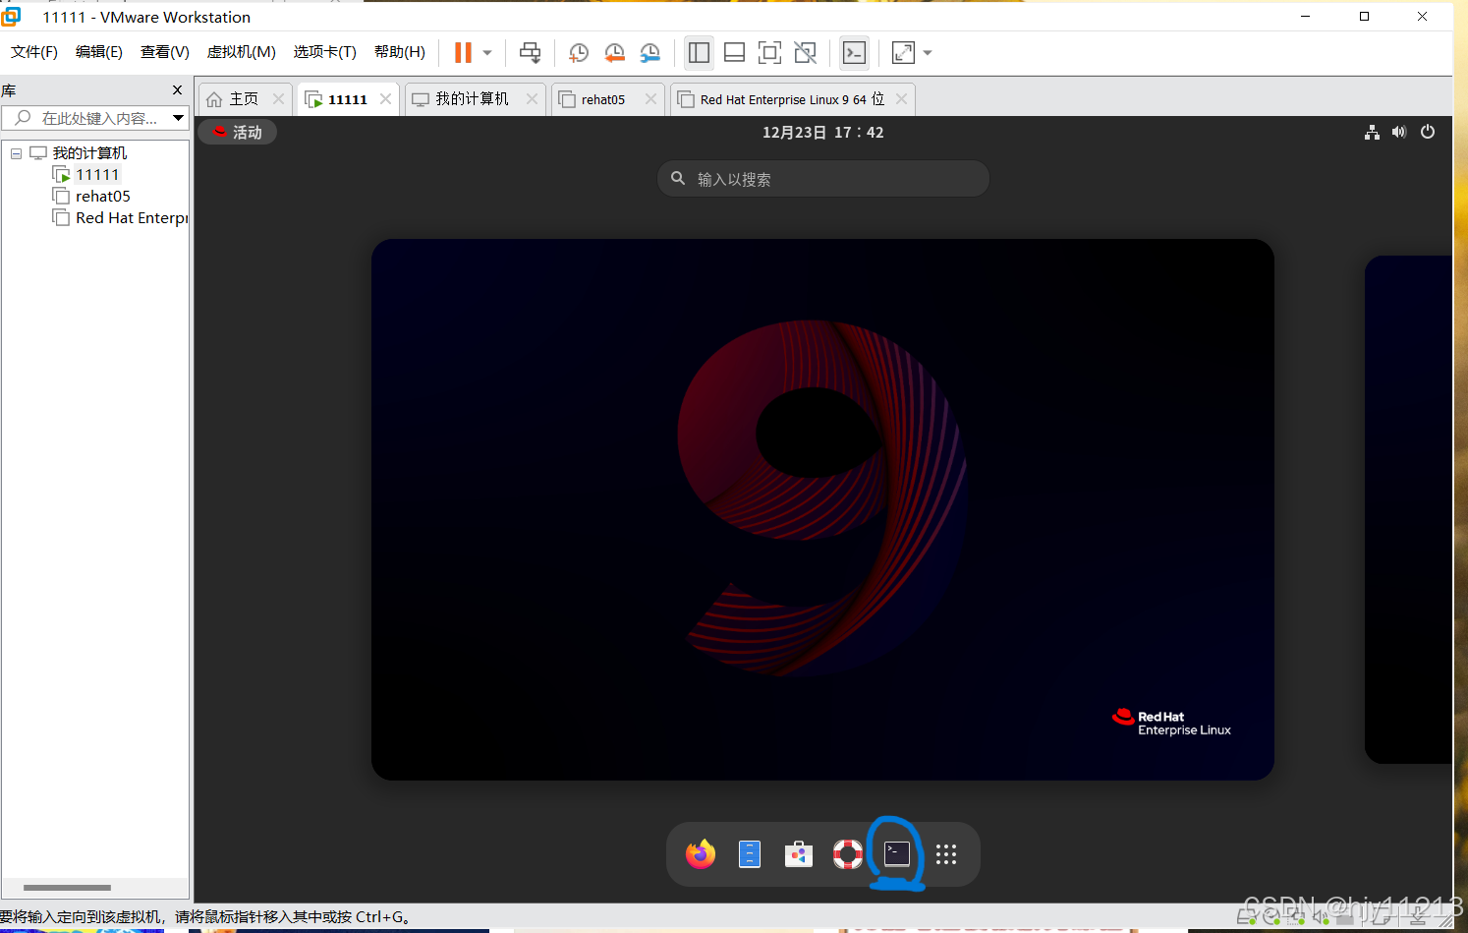Close the 主页 tab
Viewport: 1468px width, 933px height.
(278, 99)
